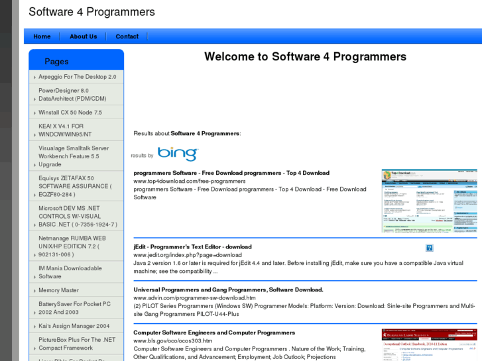Click the 'Results about Software 4 Programmers' text

(187, 133)
